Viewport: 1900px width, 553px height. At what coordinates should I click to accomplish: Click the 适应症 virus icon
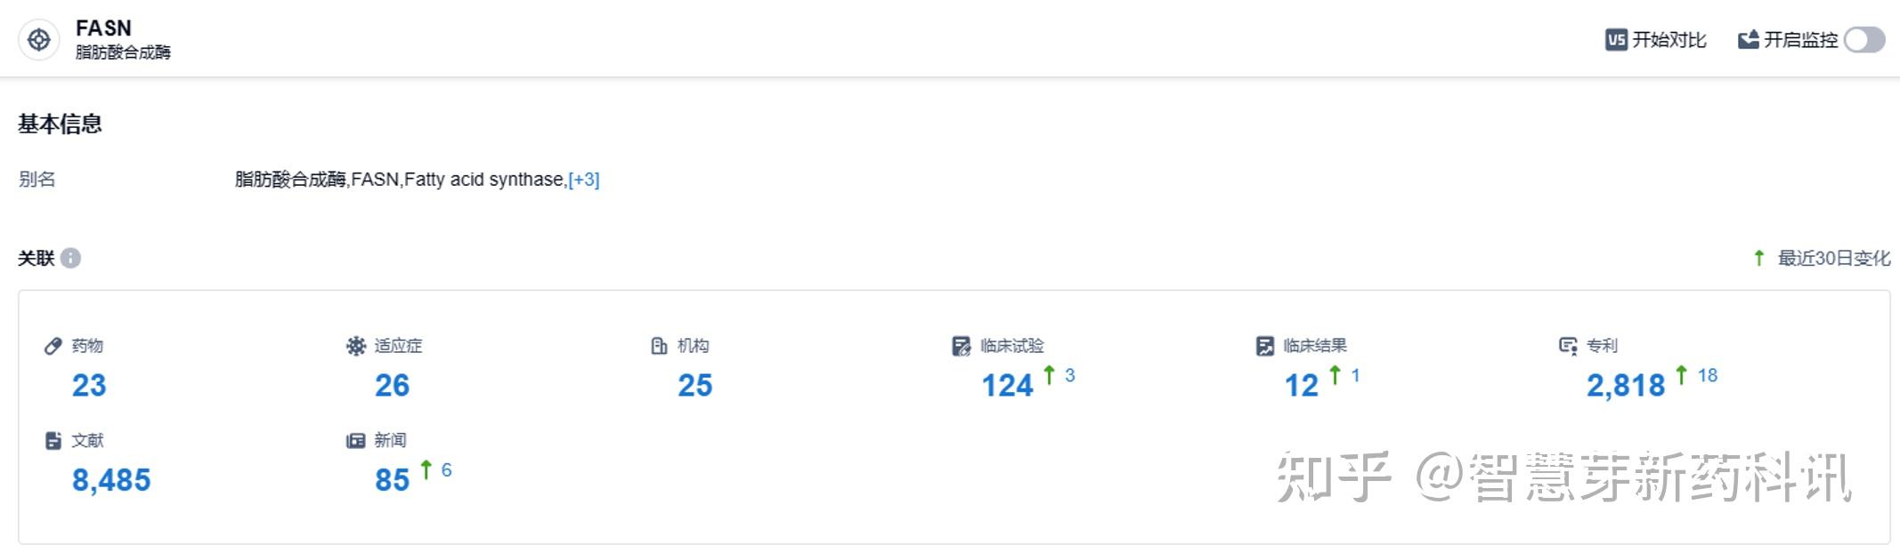(x=356, y=346)
